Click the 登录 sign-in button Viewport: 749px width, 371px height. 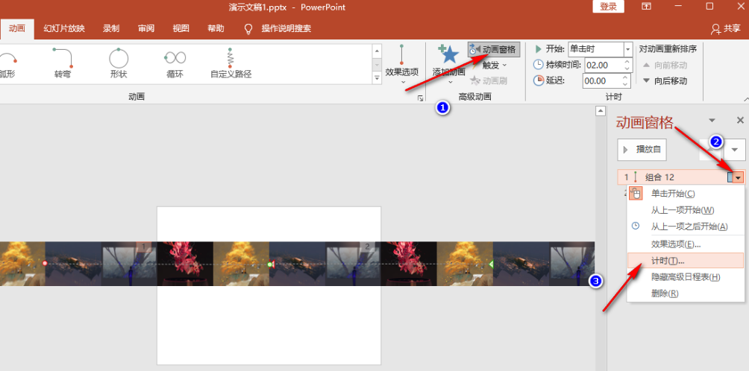click(x=608, y=7)
